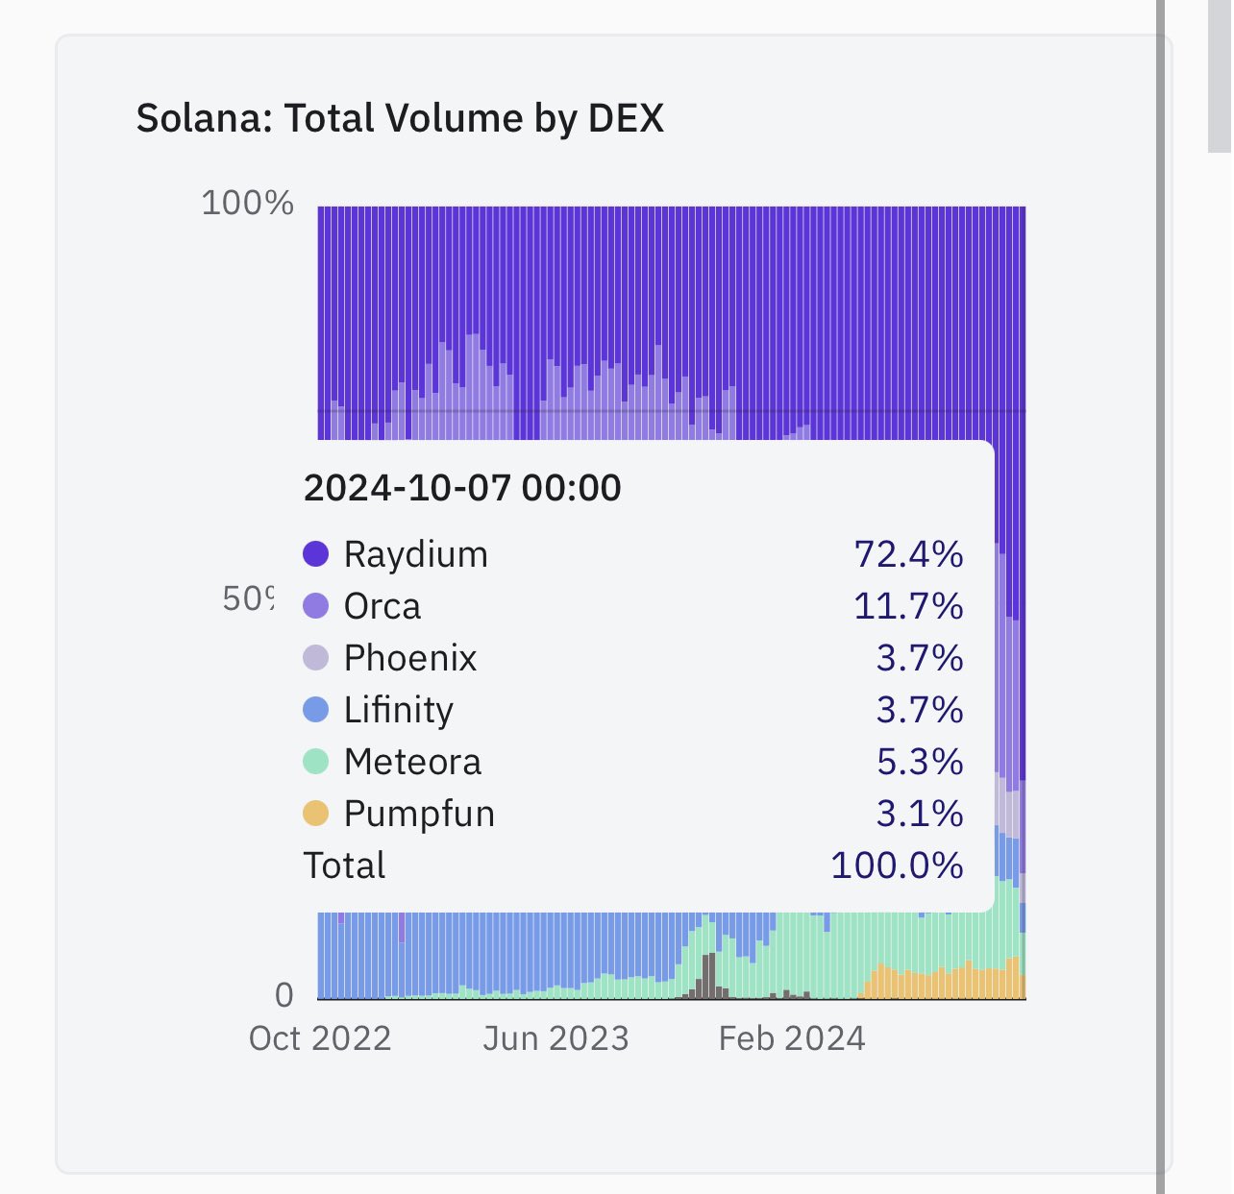Click the Phoenix value '3.7%'

coord(920,659)
